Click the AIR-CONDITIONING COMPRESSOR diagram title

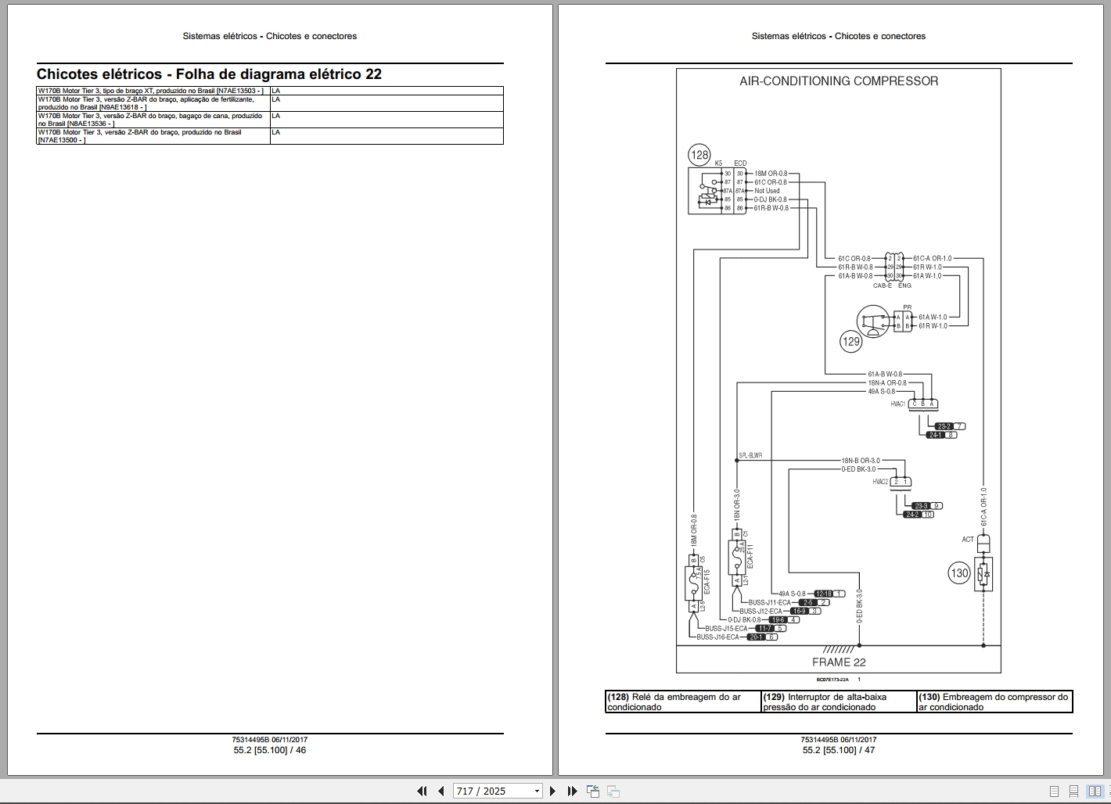pos(839,81)
